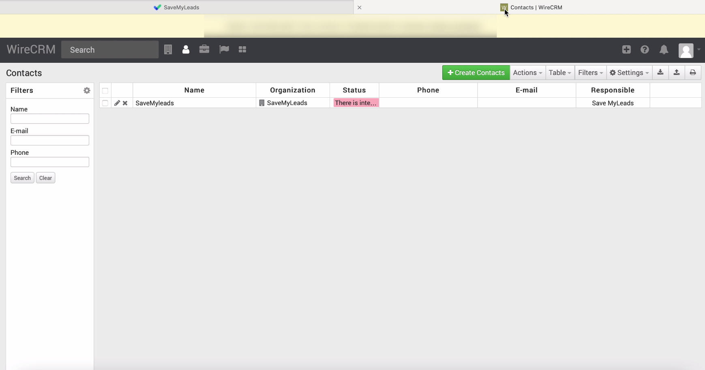Expand the Settings dropdown

pyautogui.click(x=629, y=73)
